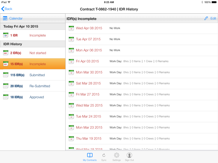Open the 18 IDR(s) Approved list
218x163 pixels.
pos(33,97)
